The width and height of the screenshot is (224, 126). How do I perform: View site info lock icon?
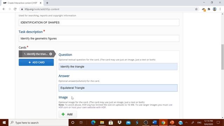(x=22, y=9)
